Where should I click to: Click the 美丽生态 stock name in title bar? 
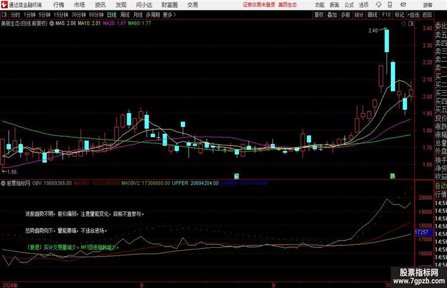click(x=287, y=5)
